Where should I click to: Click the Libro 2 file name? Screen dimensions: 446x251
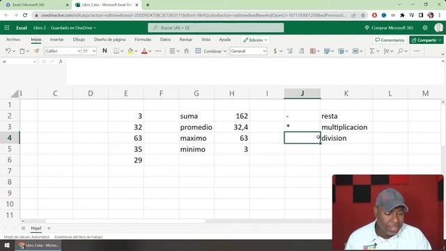[40, 28]
